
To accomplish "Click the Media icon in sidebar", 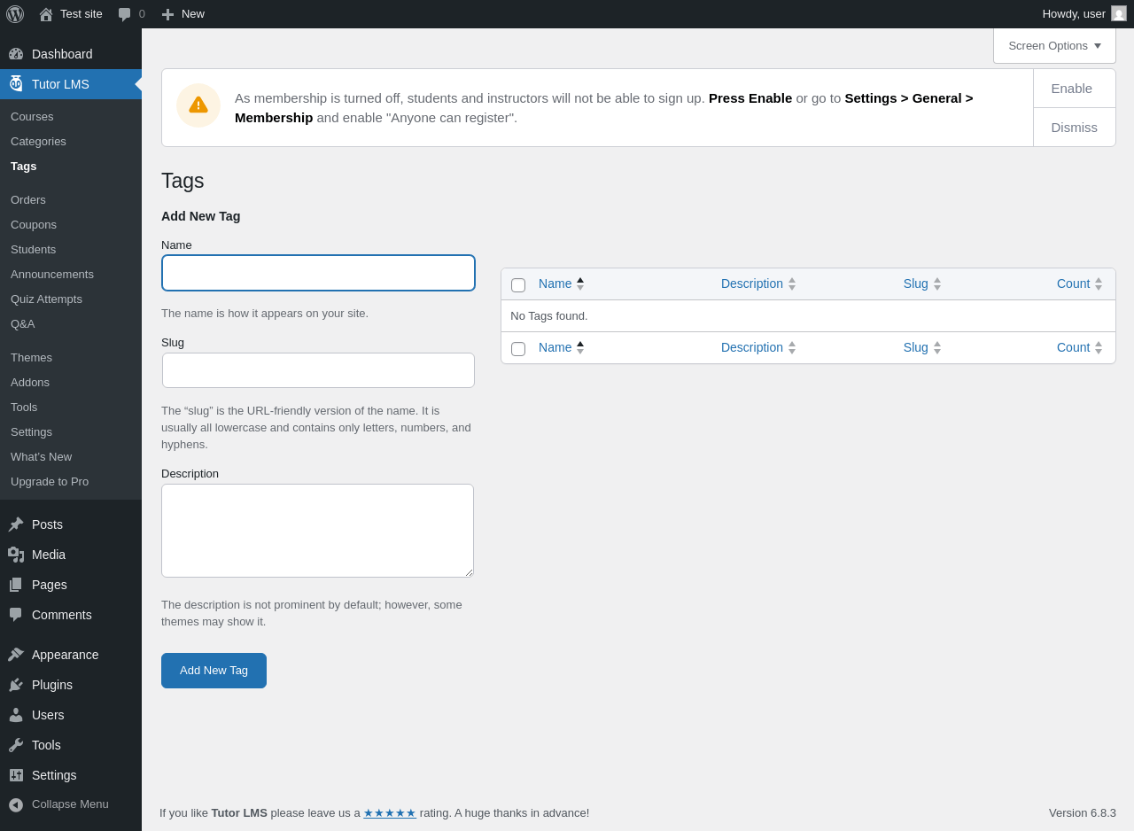I will tap(16, 555).
